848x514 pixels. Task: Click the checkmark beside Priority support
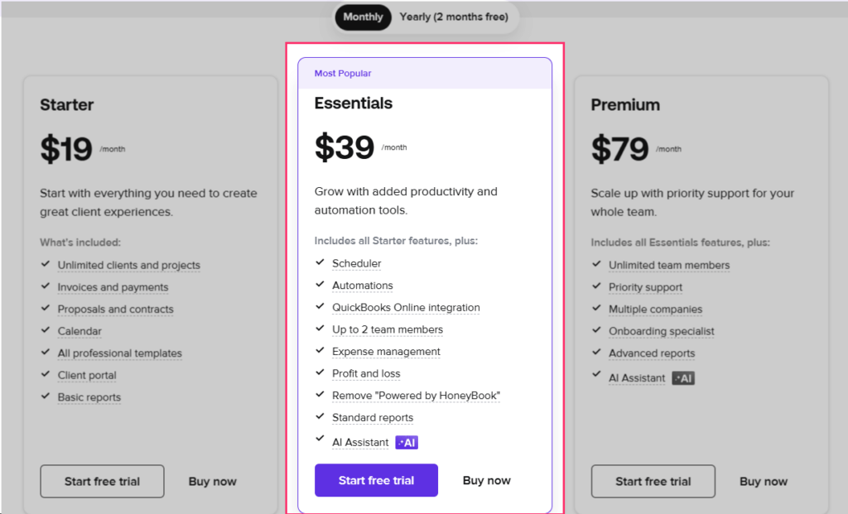(596, 286)
